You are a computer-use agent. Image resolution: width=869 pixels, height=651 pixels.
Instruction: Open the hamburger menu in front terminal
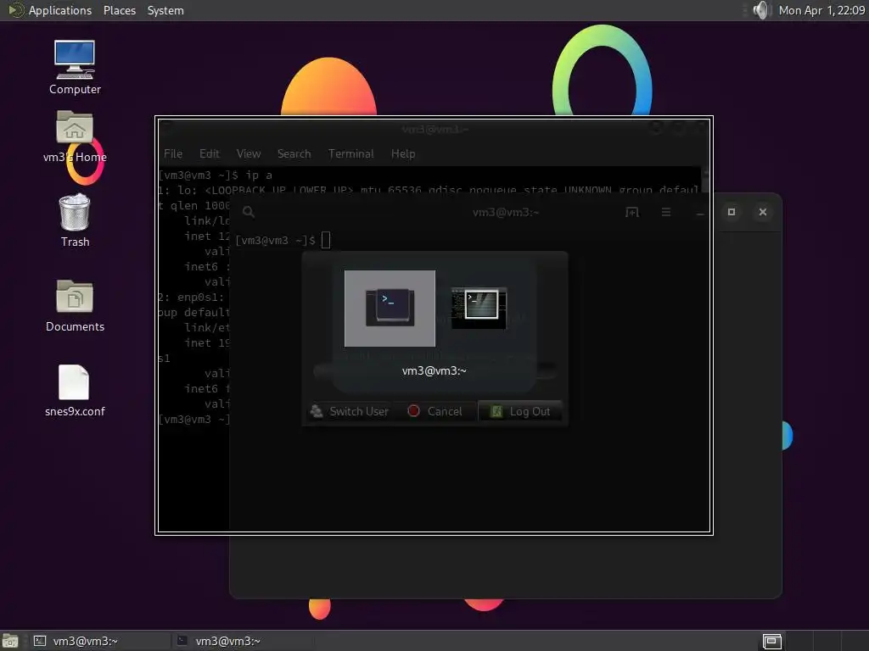coord(666,212)
